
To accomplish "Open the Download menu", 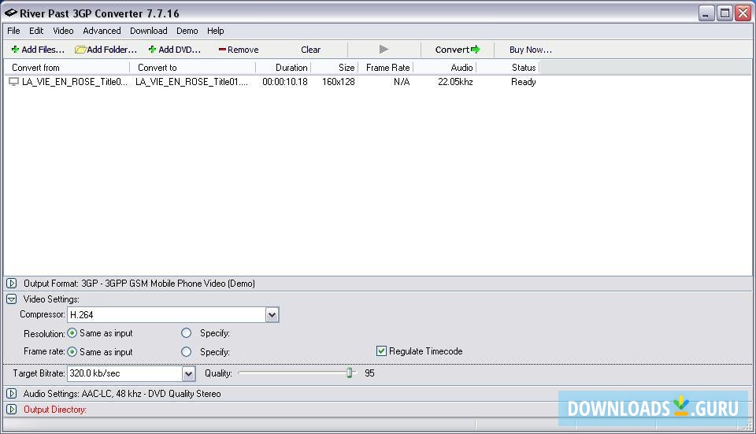I will [149, 31].
